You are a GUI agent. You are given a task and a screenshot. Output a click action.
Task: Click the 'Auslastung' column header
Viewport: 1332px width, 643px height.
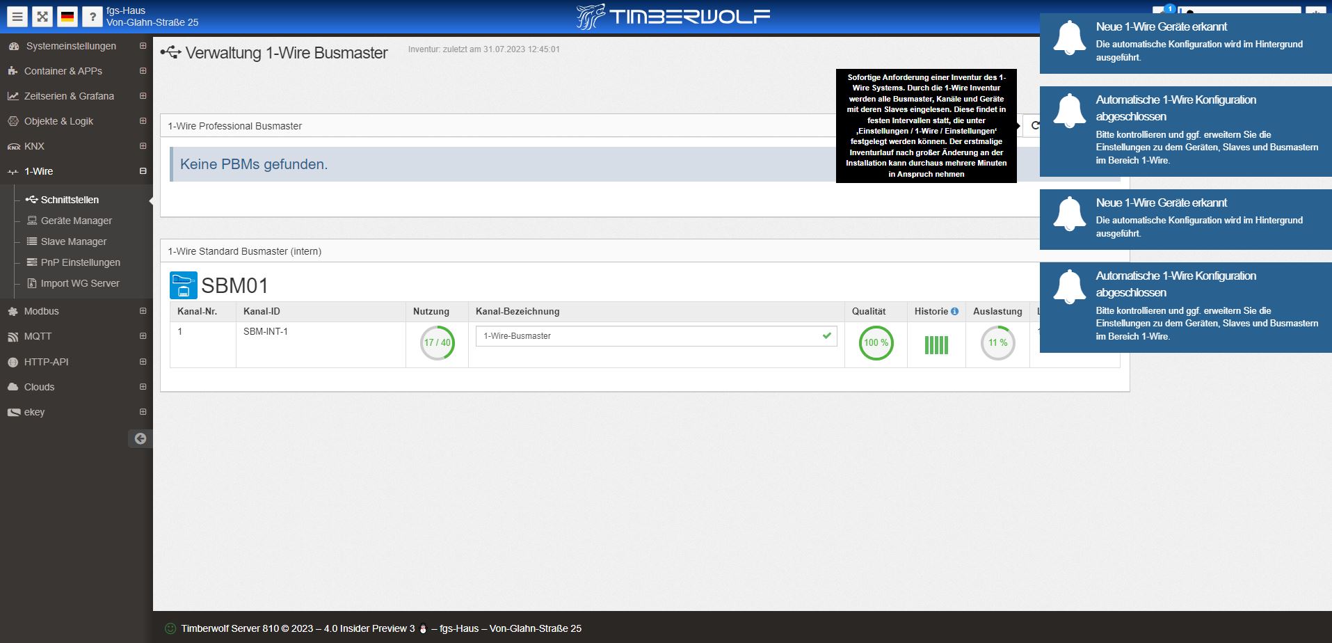coord(997,311)
